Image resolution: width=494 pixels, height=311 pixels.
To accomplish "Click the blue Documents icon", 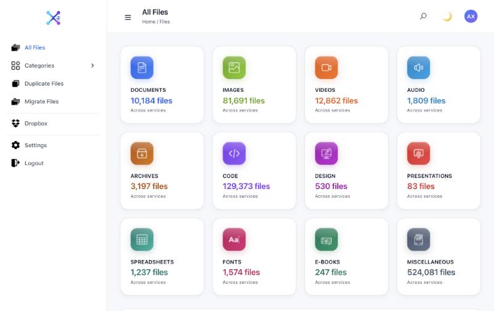I will [142, 68].
